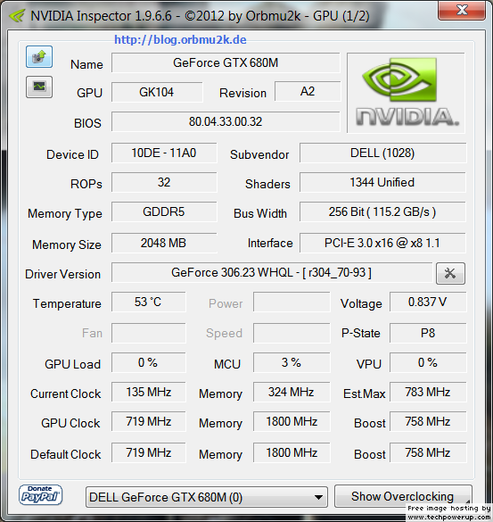The image size is (493, 522).
Task: Click Bus Width value 256 Bit
Action: point(382,211)
